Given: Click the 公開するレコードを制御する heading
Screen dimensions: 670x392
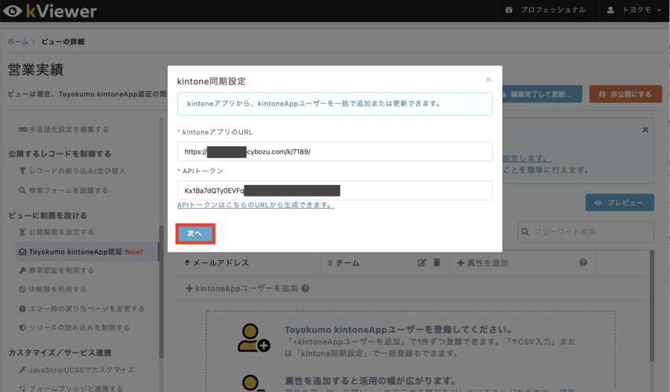Looking at the screenshot, I should pyautogui.click(x=60, y=154).
